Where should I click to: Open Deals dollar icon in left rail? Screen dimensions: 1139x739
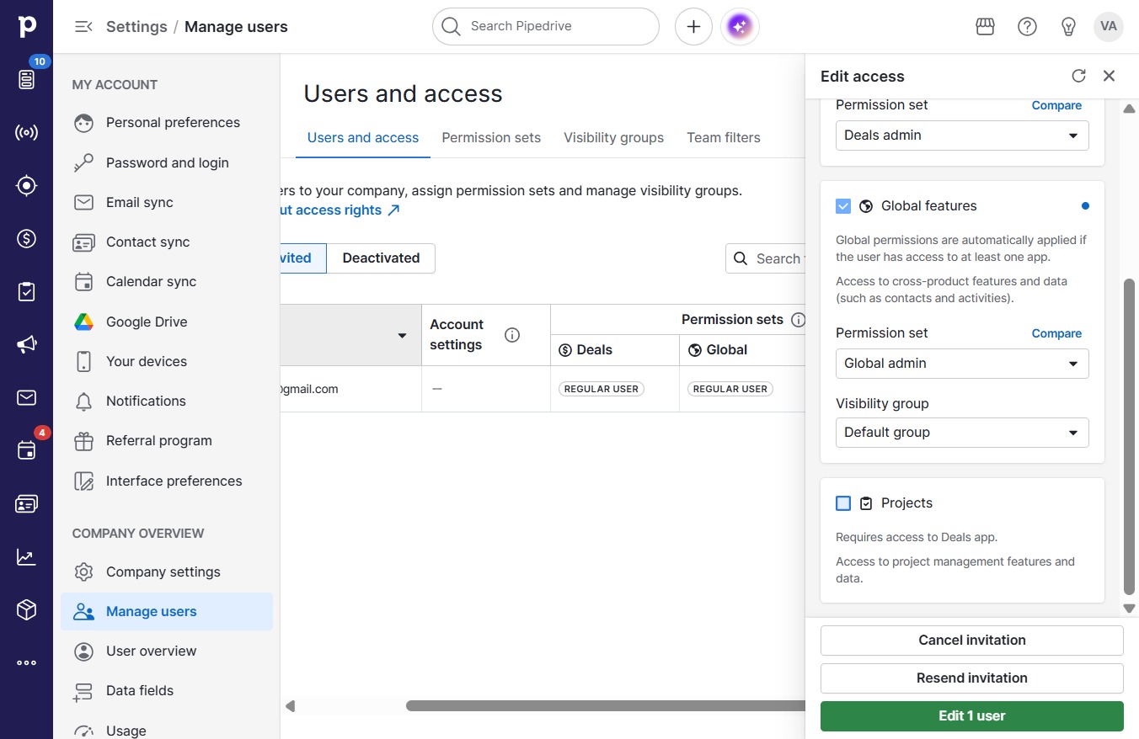point(26,239)
